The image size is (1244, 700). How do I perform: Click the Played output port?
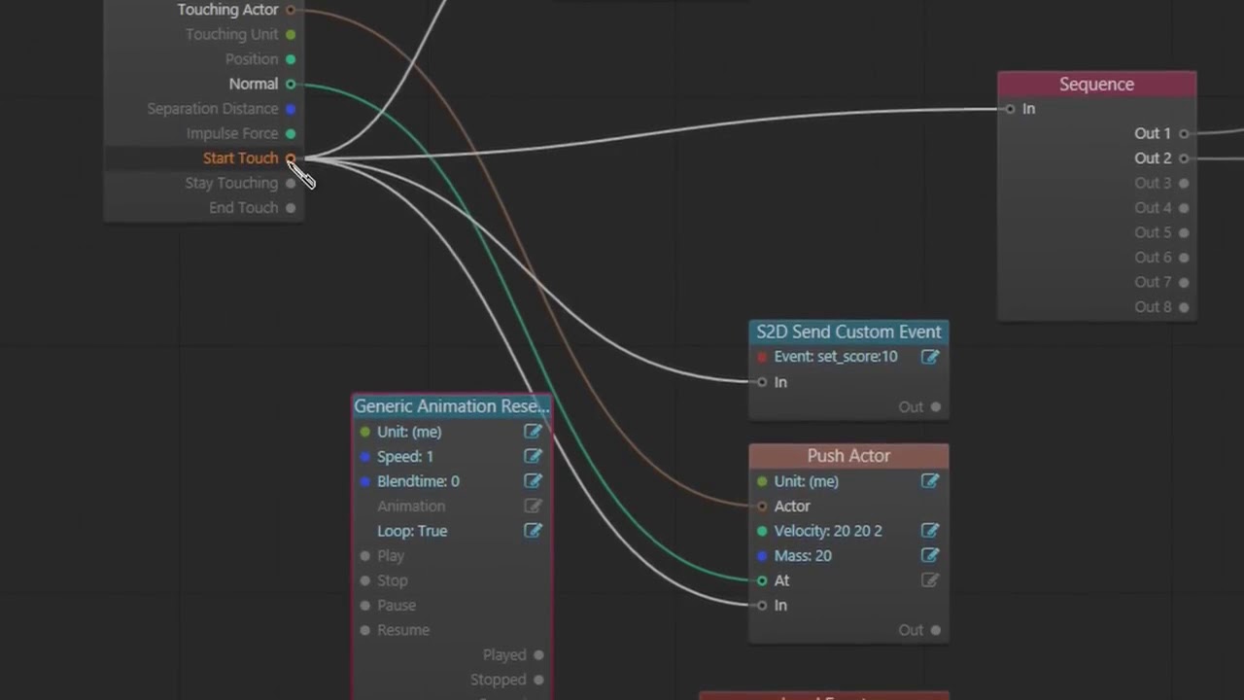pos(538,655)
